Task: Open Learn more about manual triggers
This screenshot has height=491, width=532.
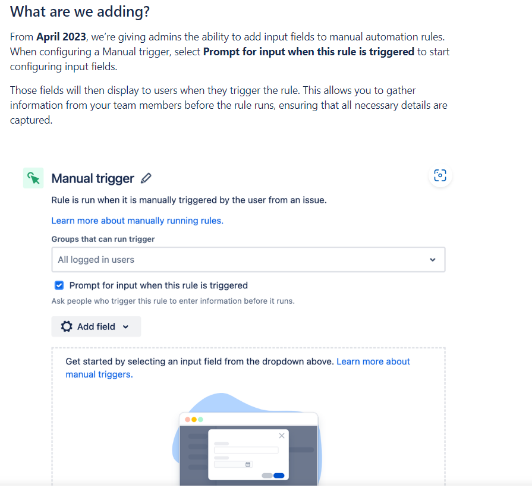Action: click(373, 361)
